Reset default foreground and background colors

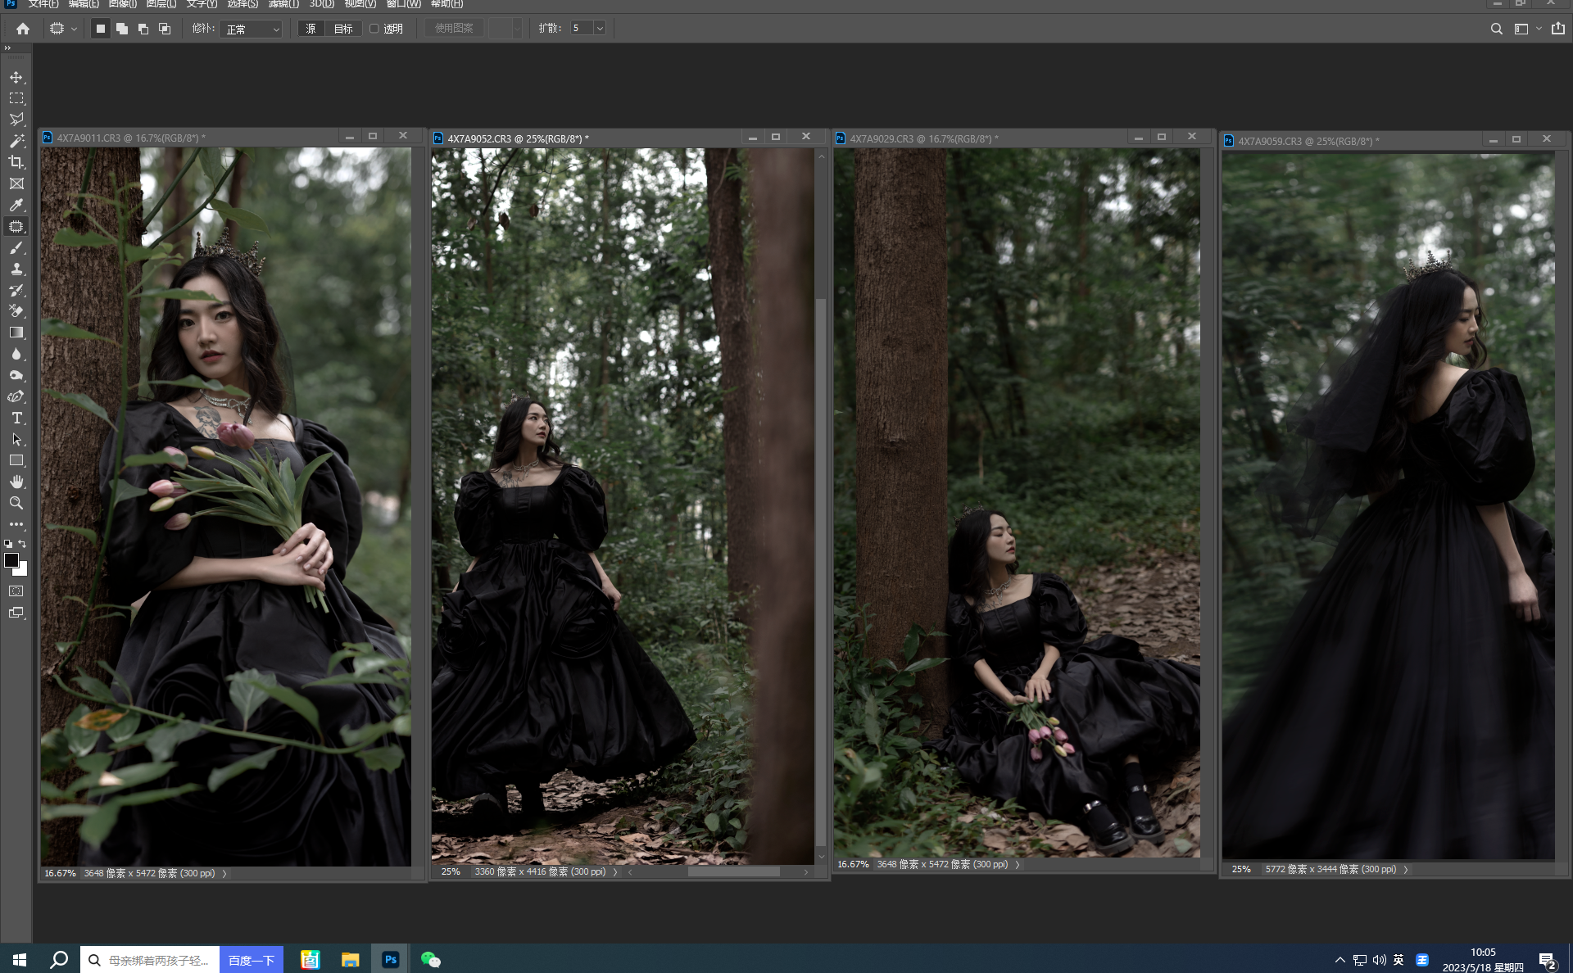(8, 543)
